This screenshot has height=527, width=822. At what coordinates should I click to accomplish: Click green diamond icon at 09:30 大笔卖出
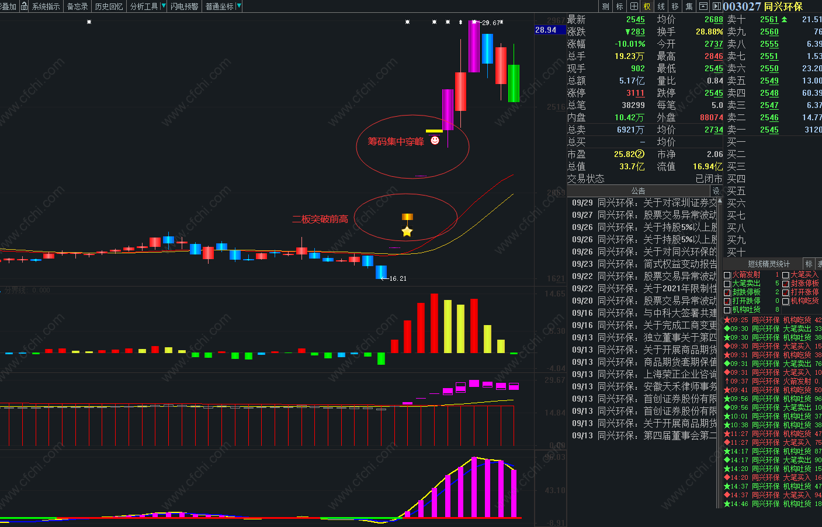[727, 329]
